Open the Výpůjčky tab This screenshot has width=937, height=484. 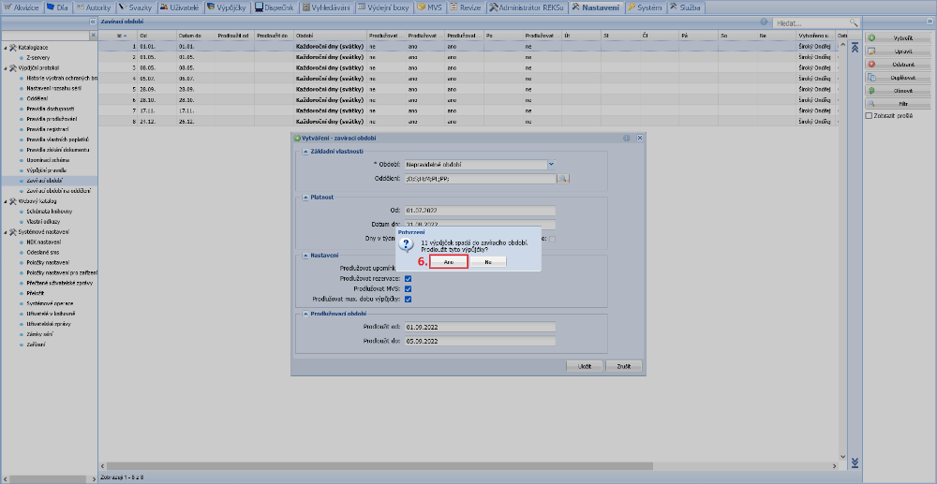point(230,7)
